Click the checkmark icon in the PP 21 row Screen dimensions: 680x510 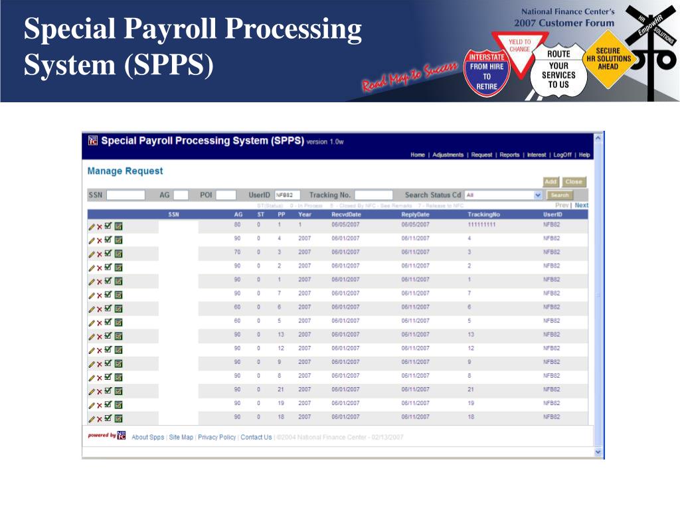108,390
